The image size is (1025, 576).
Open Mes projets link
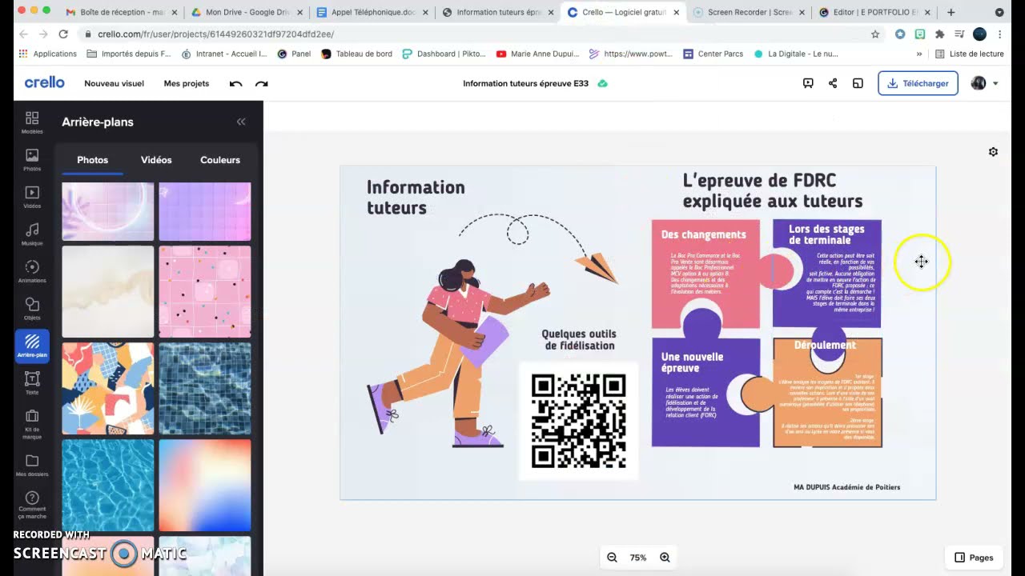click(x=187, y=83)
